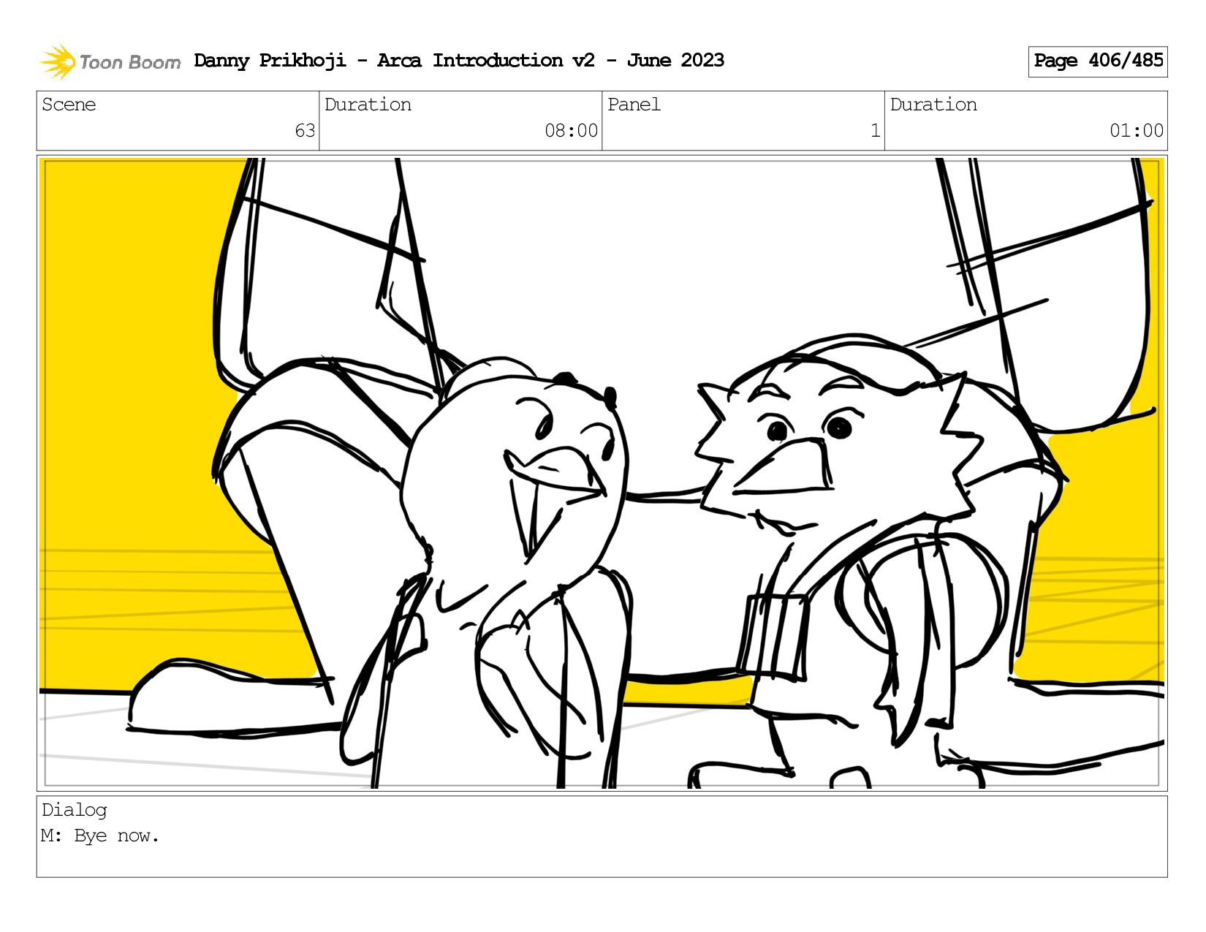Click the Toon Boom logo

(x=110, y=61)
